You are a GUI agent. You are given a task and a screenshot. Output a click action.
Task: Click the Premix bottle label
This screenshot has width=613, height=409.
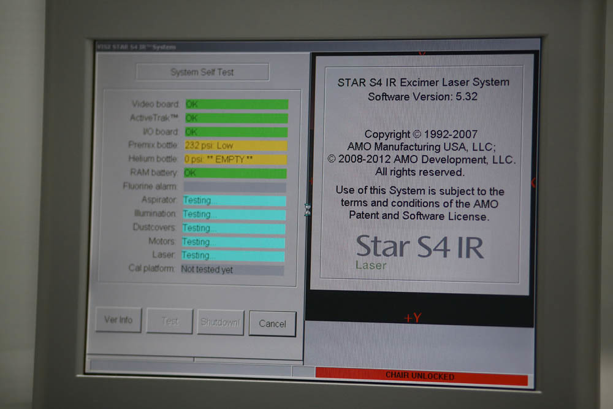pos(153,145)
